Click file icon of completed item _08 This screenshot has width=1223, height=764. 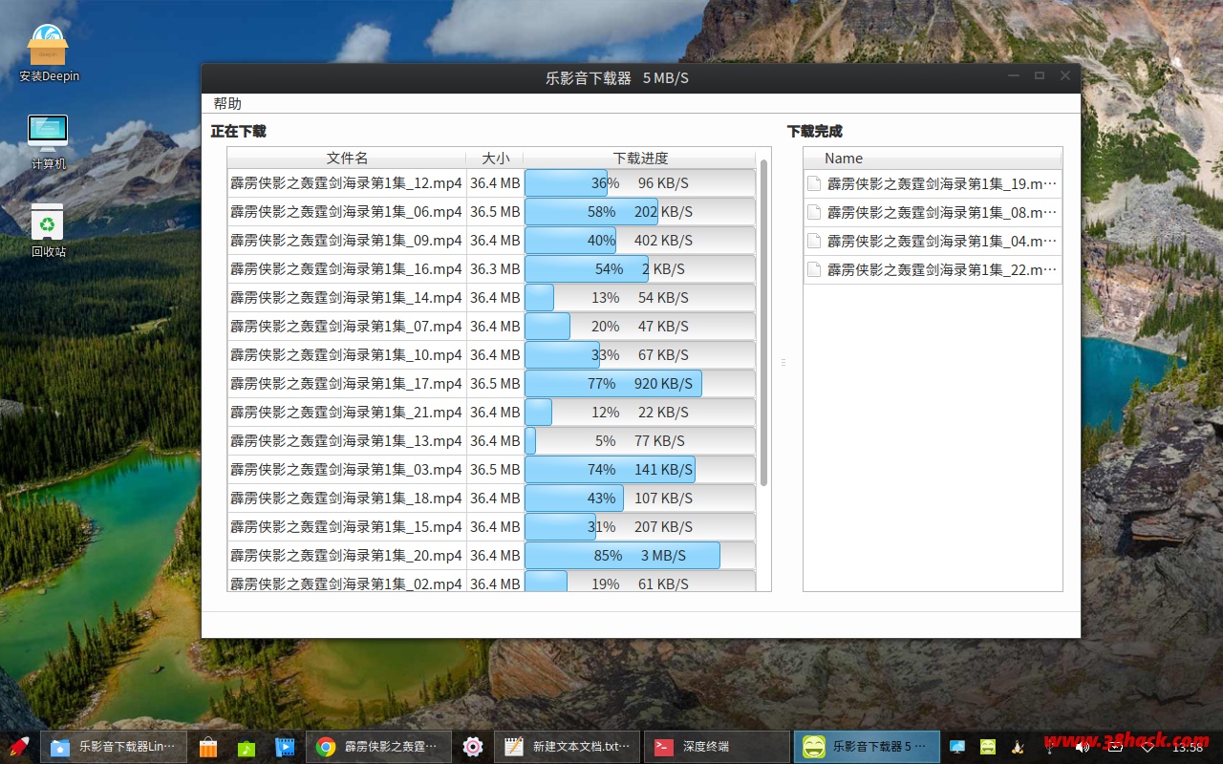tap(814, 212)
